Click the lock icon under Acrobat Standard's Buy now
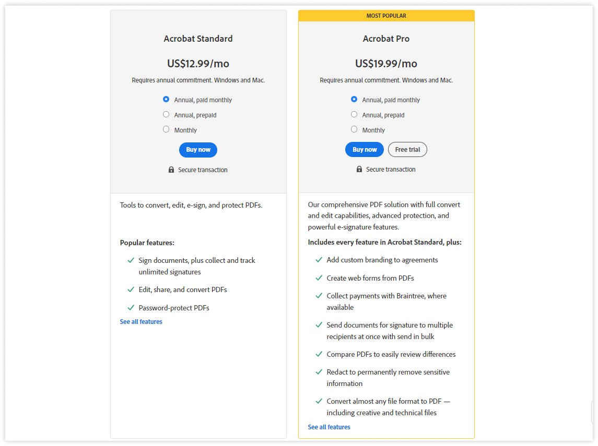The height and width of the screenshot is (446, 598). [x=171, y=170]
